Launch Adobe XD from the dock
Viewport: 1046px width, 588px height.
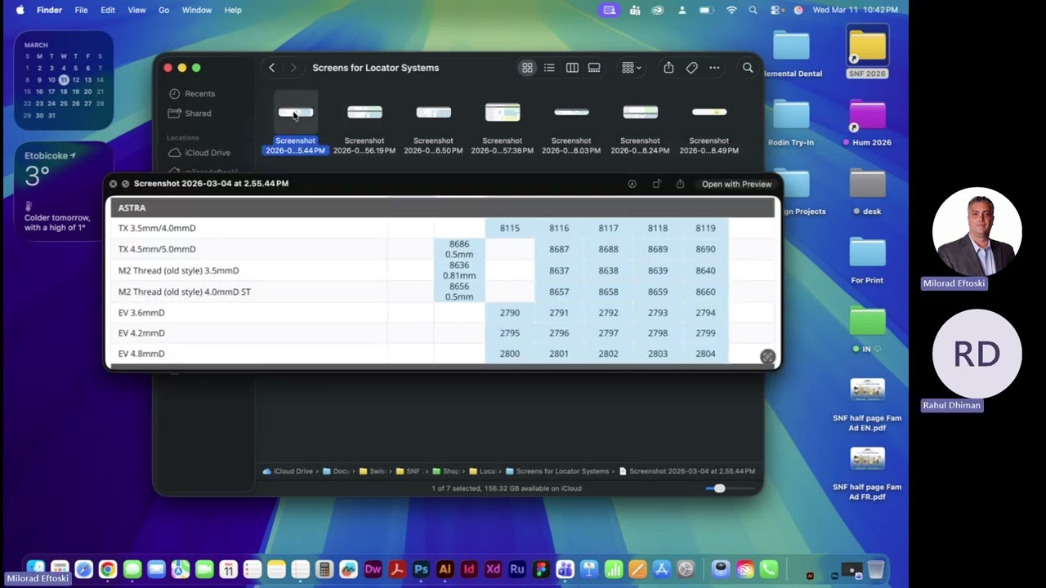(x=493, y=569)
